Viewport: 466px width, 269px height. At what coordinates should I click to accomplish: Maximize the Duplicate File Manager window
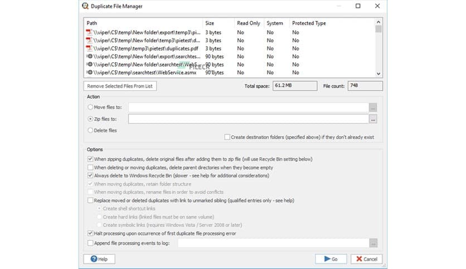(358, 6)
